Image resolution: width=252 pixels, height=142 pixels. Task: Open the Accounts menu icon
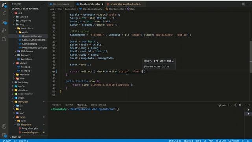coord(4,126)
